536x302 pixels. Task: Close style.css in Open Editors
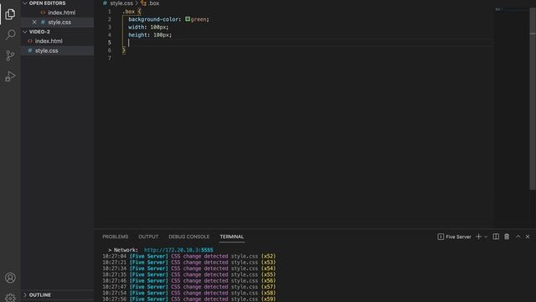point(34,23)
